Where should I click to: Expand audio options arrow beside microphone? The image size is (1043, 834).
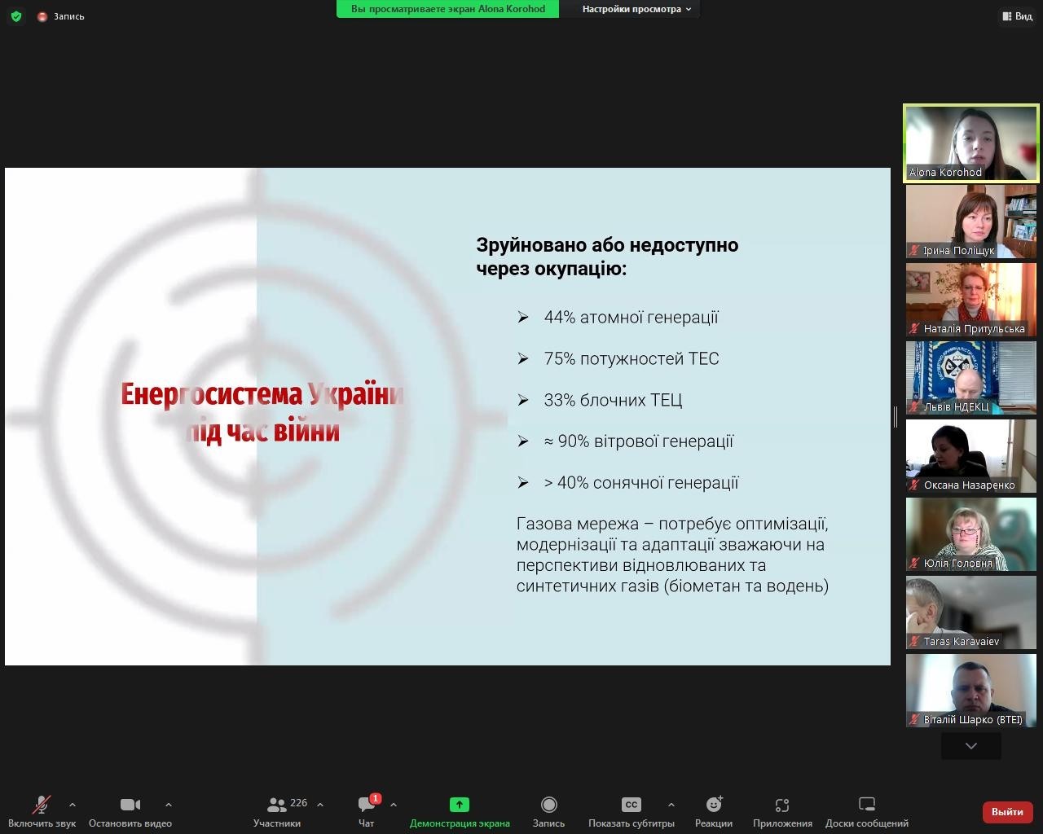click(73, 805)
